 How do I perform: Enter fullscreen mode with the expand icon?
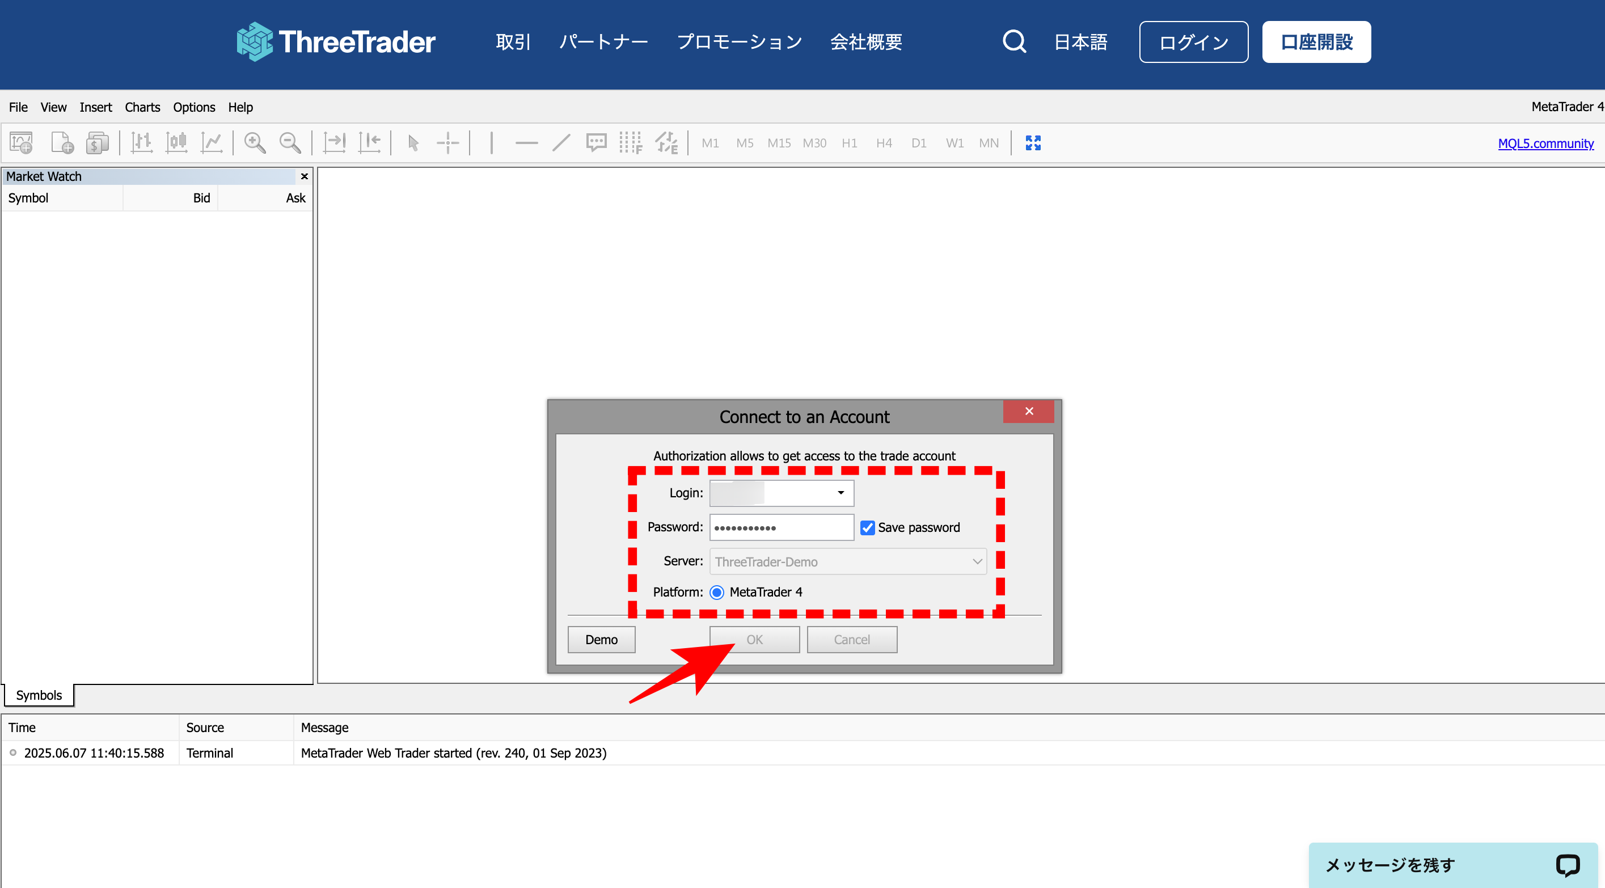click(x=1032, y=143)
